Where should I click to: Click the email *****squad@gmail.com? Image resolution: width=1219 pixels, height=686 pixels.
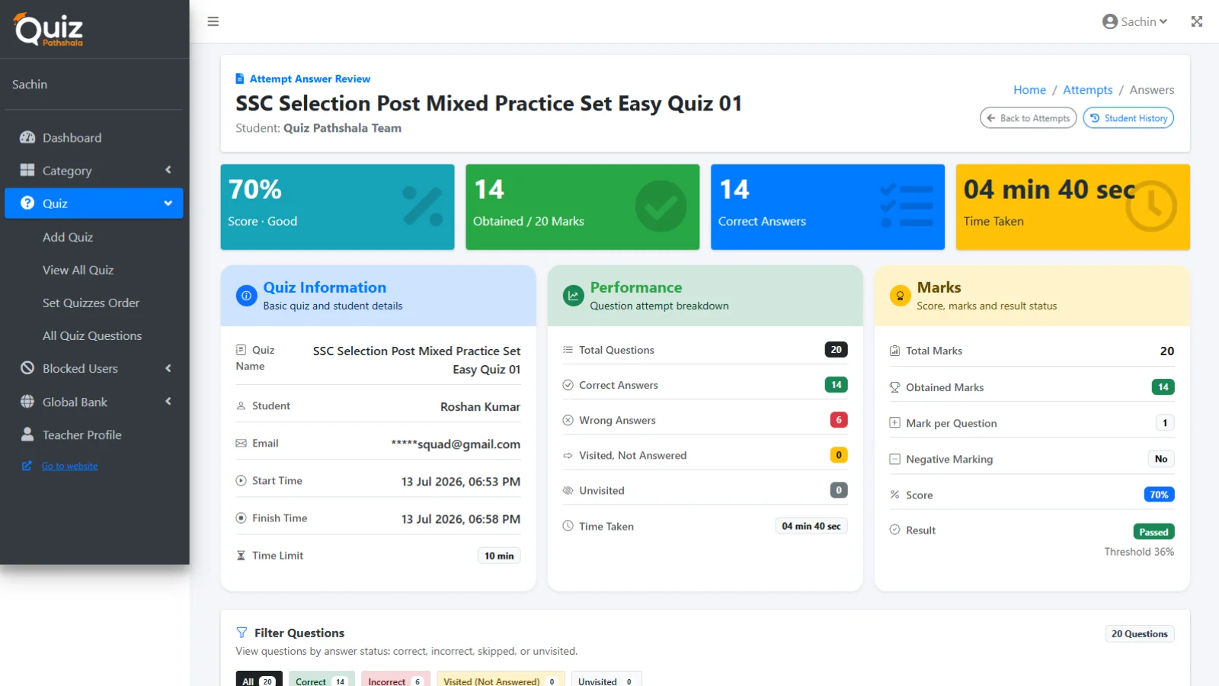[x=456, y=444]
